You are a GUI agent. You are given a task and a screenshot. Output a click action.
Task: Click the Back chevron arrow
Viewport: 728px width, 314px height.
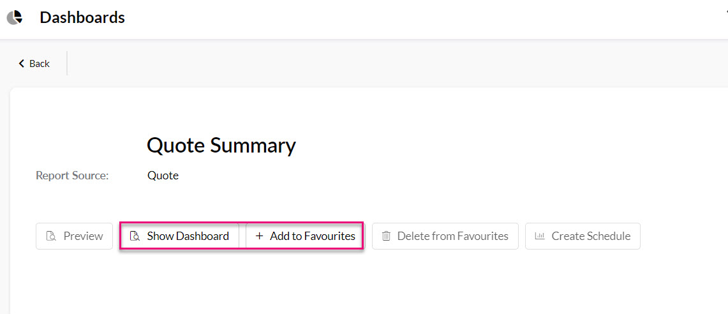[21, 64]
